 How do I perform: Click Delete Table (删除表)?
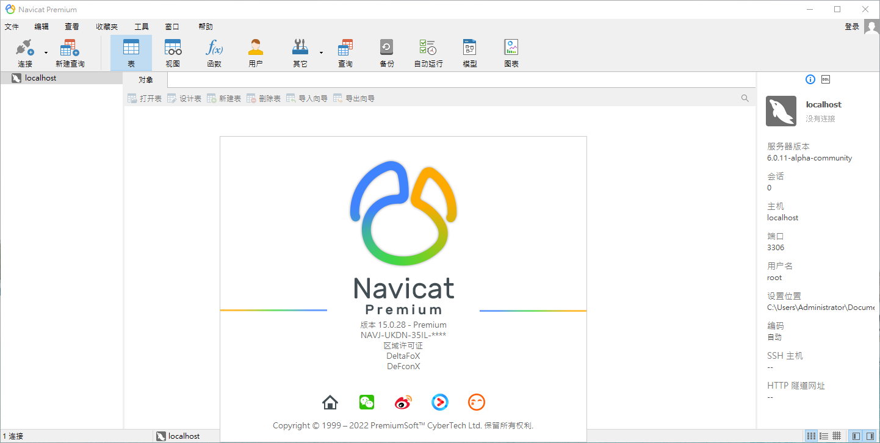(x=264, y=98)
